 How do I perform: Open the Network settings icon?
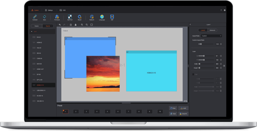tap(92, 17)
